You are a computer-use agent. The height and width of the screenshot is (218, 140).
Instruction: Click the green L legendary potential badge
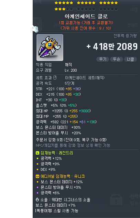pos(37,153)
